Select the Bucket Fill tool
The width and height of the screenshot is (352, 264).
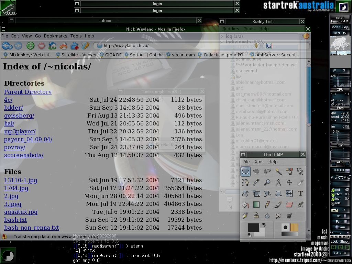(x=245, y=205)
